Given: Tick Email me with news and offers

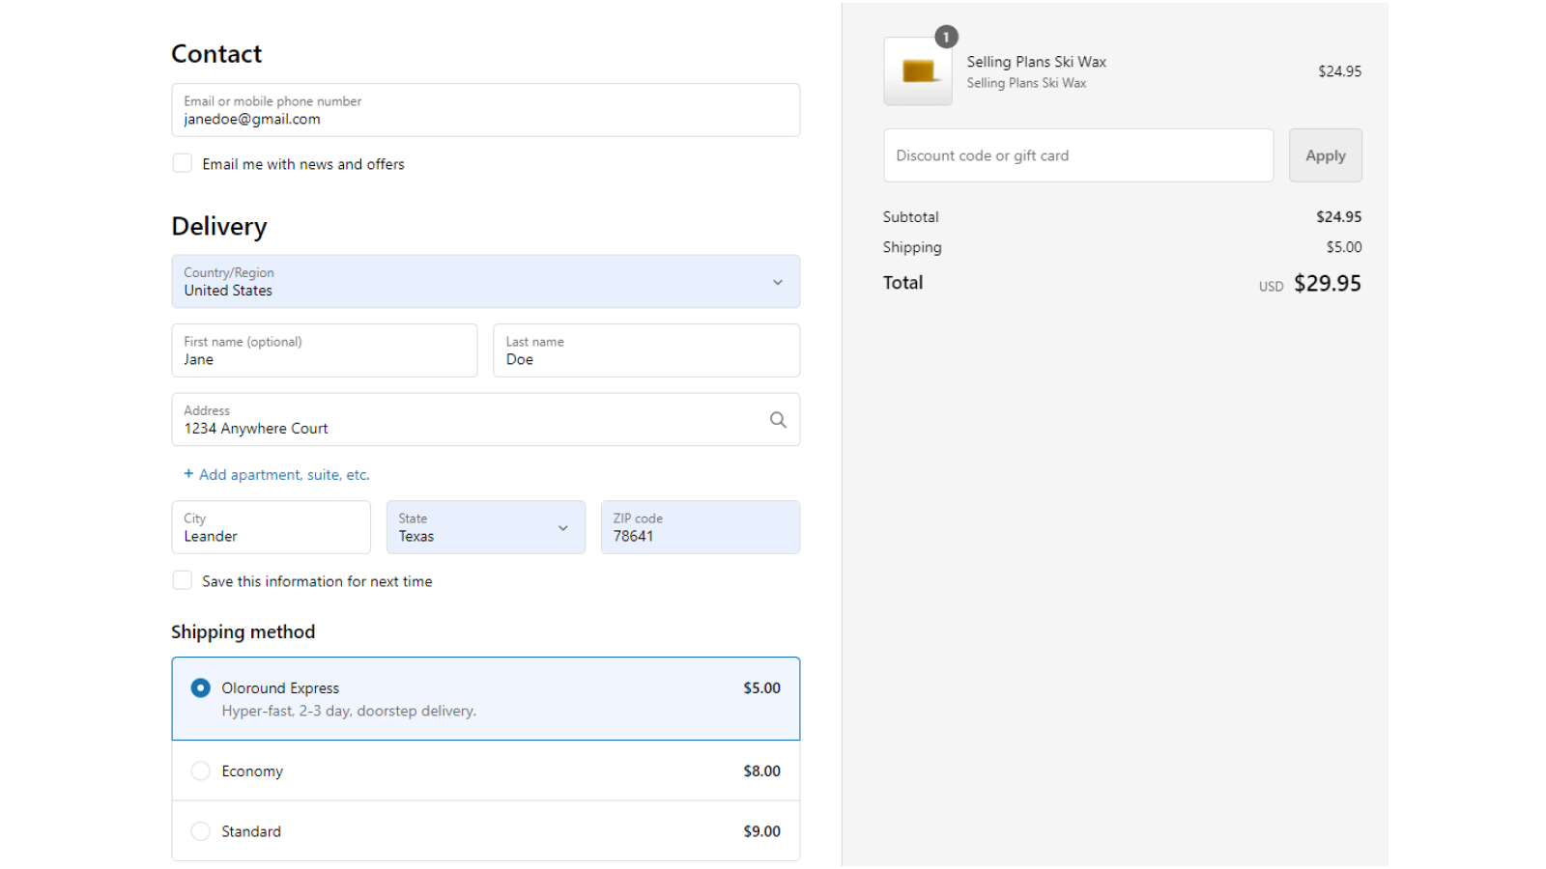Looking at the screenshot, I should 183,164.
